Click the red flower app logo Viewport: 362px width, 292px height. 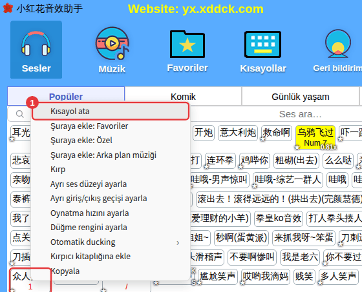coord(8,8)
